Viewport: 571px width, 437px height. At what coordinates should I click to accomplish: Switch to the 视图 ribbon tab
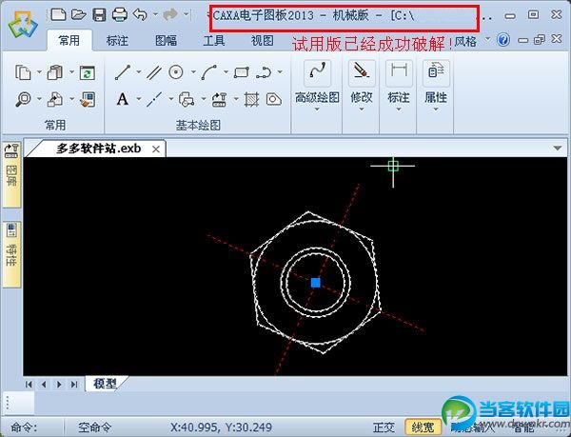tap(263, 40)
